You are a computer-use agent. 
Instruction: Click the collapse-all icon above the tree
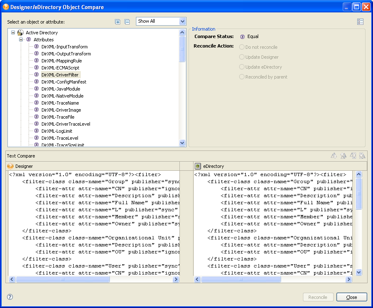[x=127, y=21]
